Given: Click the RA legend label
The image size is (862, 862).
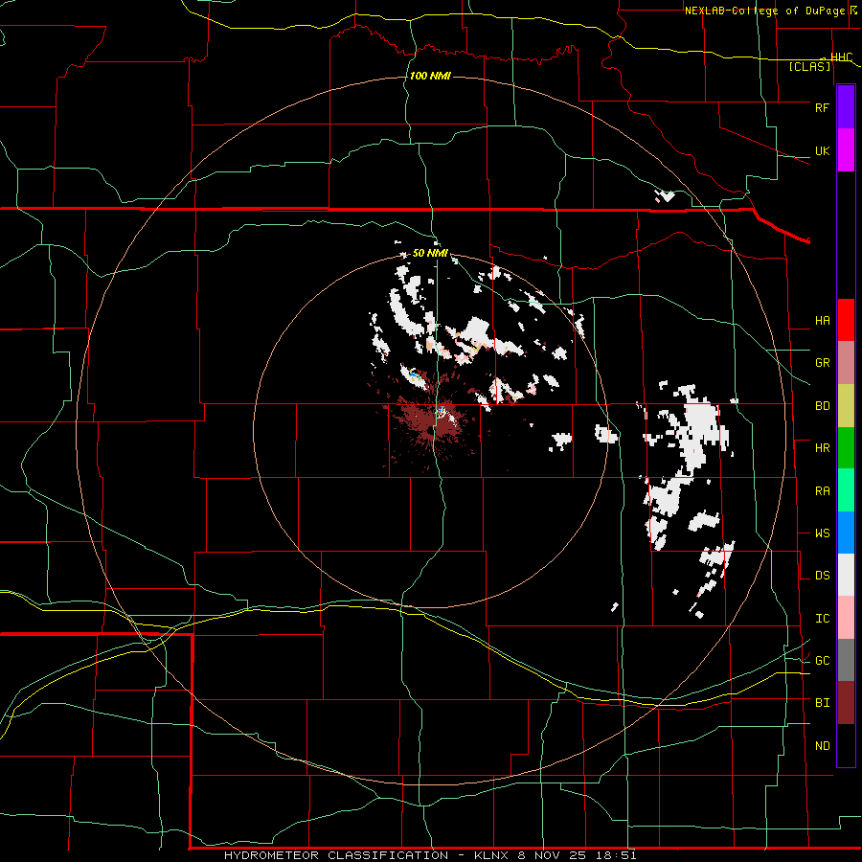Looking at the screenshot, I should [x=822, y=491].
